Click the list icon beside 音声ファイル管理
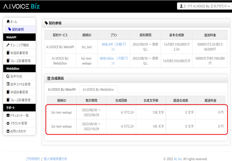The image size is (232, 161). pyautogui.click(x=8, y=84)
